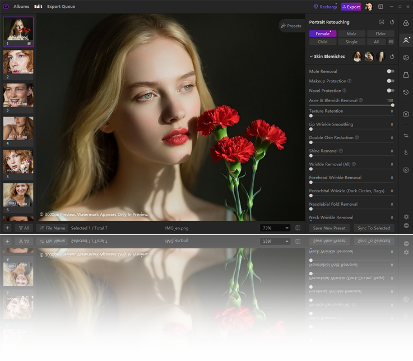Click Sync To Selected
Screen dimensions: 413x361
374,228
